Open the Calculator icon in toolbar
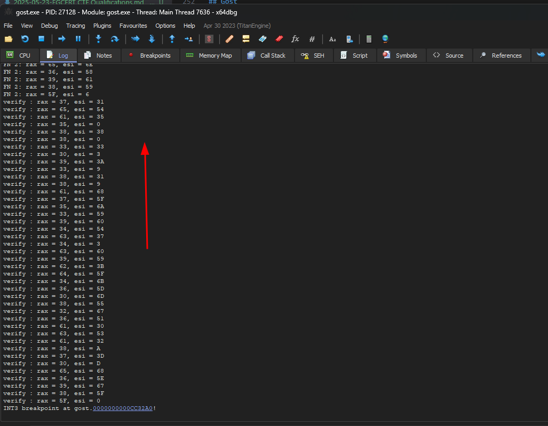 point(369,39)
